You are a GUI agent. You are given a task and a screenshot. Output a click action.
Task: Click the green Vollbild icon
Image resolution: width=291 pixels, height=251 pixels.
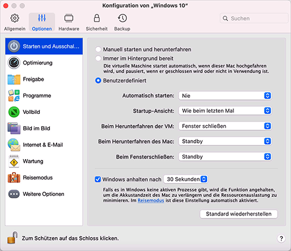[14, 112]
